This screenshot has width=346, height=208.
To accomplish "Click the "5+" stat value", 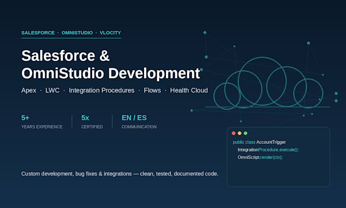I will [25, 118].
